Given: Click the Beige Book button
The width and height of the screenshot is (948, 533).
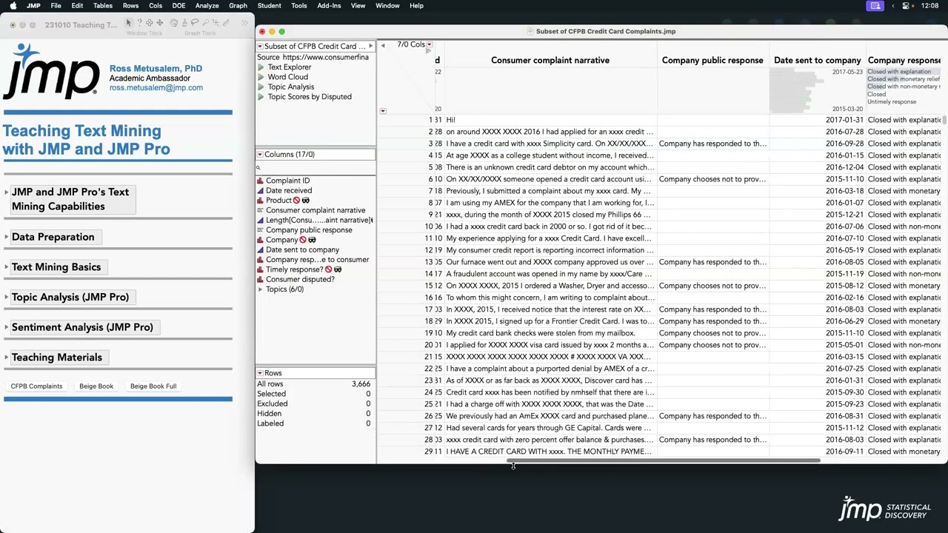Looking at the screenshot, I should tap(96, 386).
